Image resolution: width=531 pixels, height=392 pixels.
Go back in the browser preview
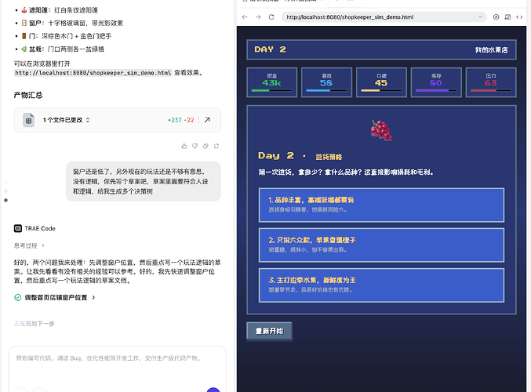(245, 17)
